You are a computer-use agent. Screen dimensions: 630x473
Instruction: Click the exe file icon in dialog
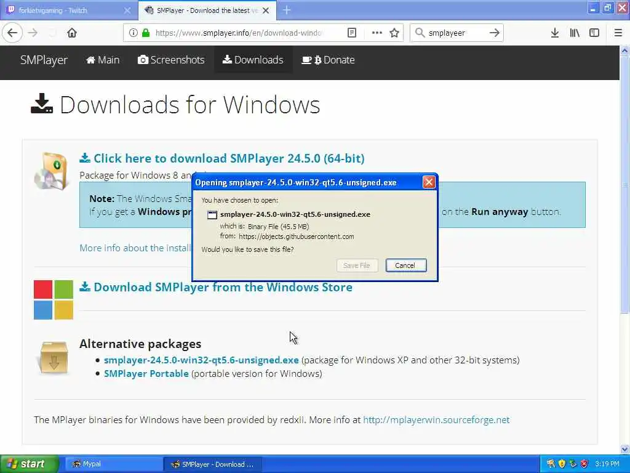point(212,215)
